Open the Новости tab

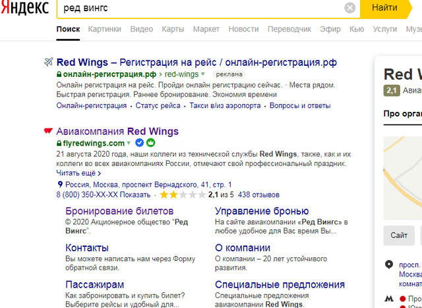pyautogui.click(x=243, y=29)
